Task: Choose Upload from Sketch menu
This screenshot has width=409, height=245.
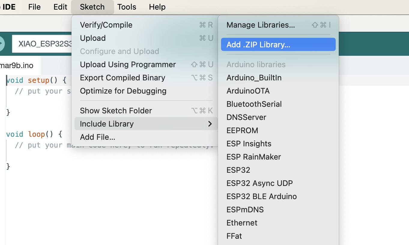Action: pyautogui.click(x=146, y=38)
